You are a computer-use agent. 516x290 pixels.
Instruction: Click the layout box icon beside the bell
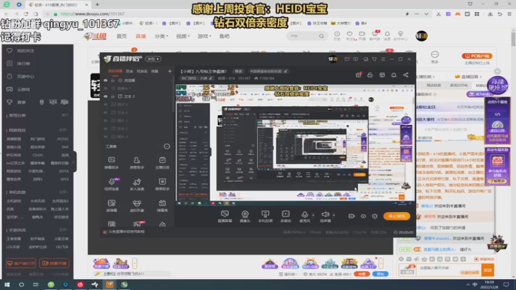[382, 75]
